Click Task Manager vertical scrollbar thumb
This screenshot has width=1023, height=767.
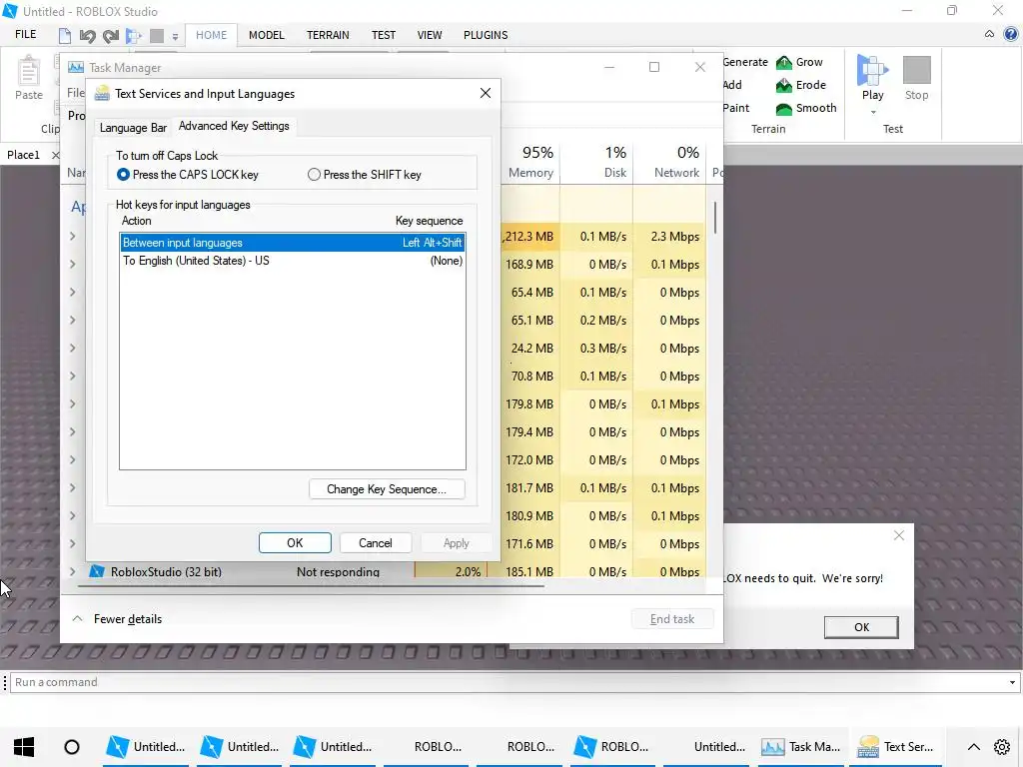(x=715, y=217)
